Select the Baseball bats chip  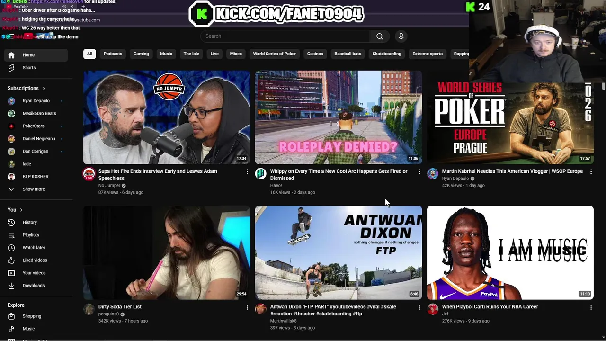pyautogui.click(x=348, y=54)
